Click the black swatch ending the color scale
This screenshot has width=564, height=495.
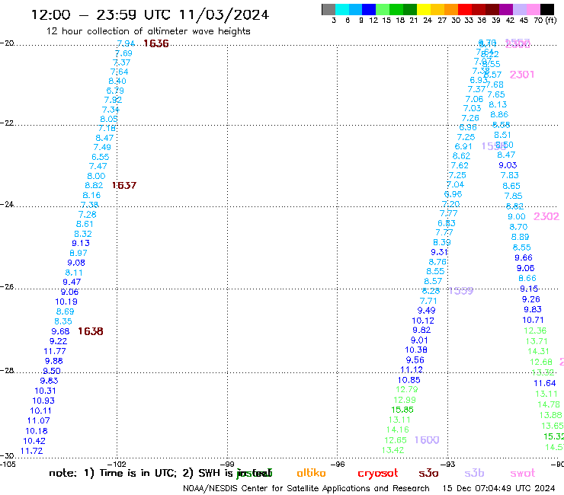[x=547, y=9]
